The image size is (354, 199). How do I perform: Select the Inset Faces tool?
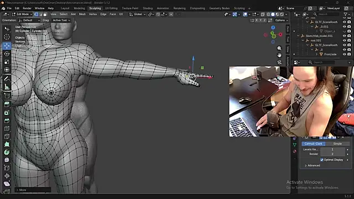point(7,112)
